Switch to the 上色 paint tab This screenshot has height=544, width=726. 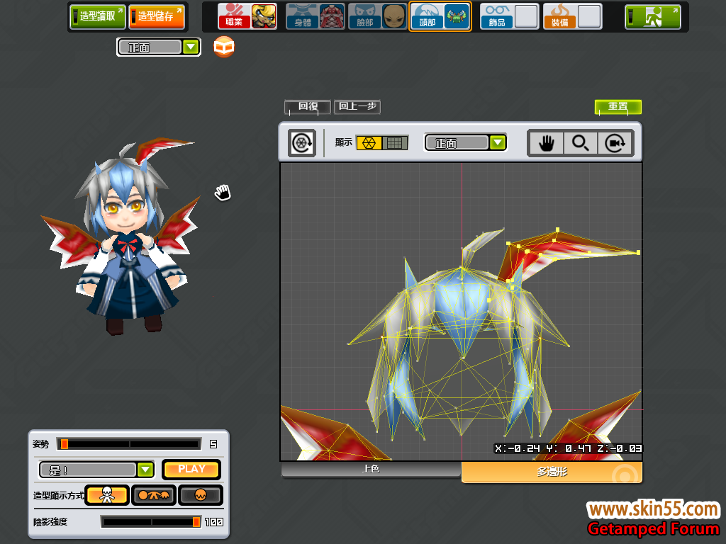(x=371, y=470)
